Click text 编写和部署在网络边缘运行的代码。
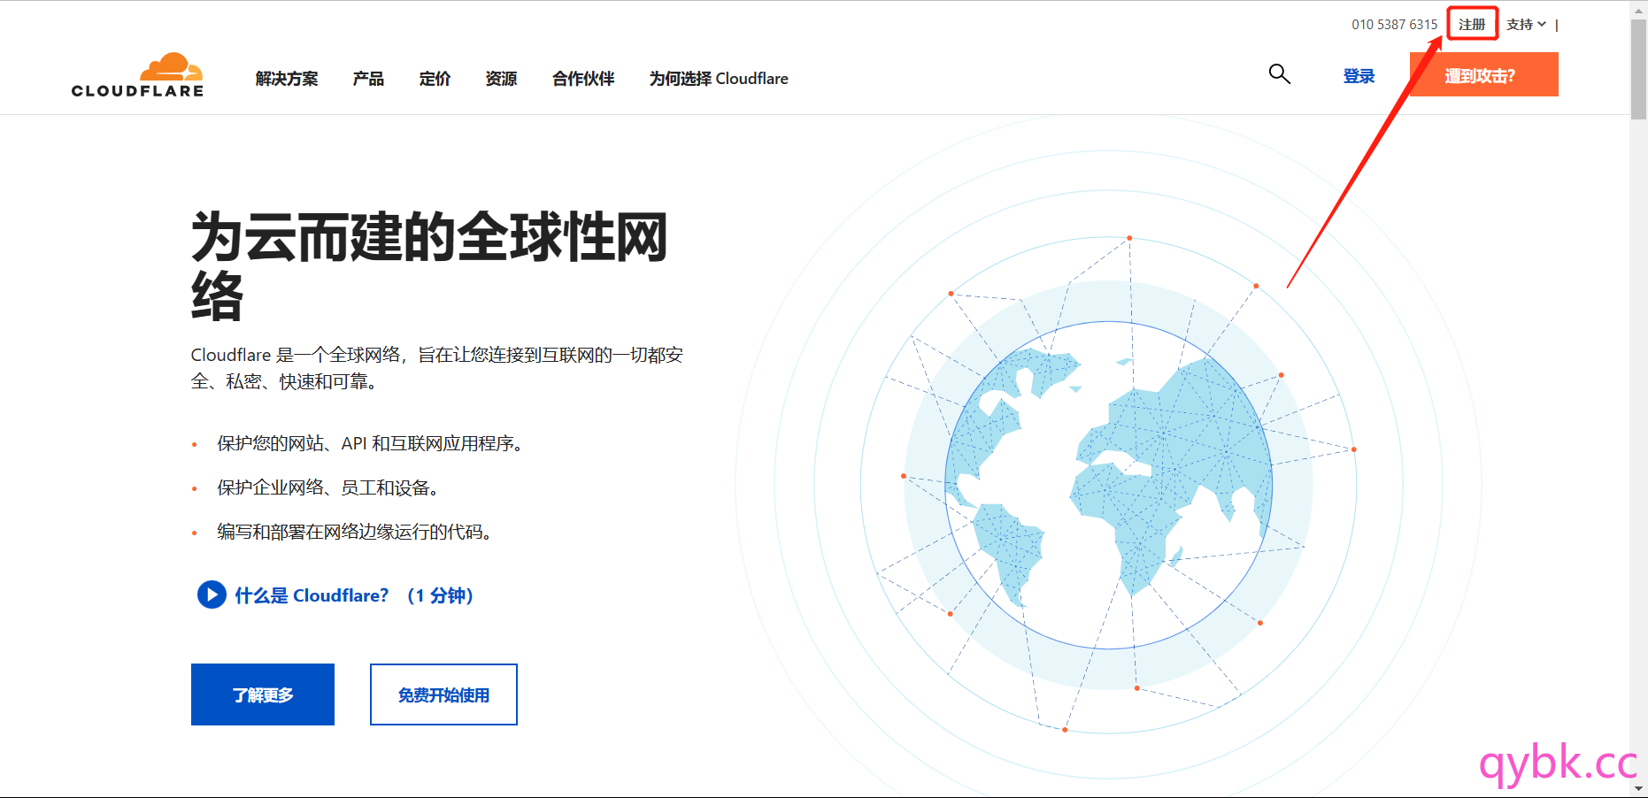Image resolution: width=1648 pixels, height=798 pixels. [357, 532]
